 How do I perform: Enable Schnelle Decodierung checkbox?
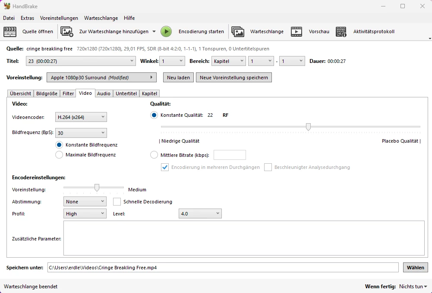click(117, 202)
